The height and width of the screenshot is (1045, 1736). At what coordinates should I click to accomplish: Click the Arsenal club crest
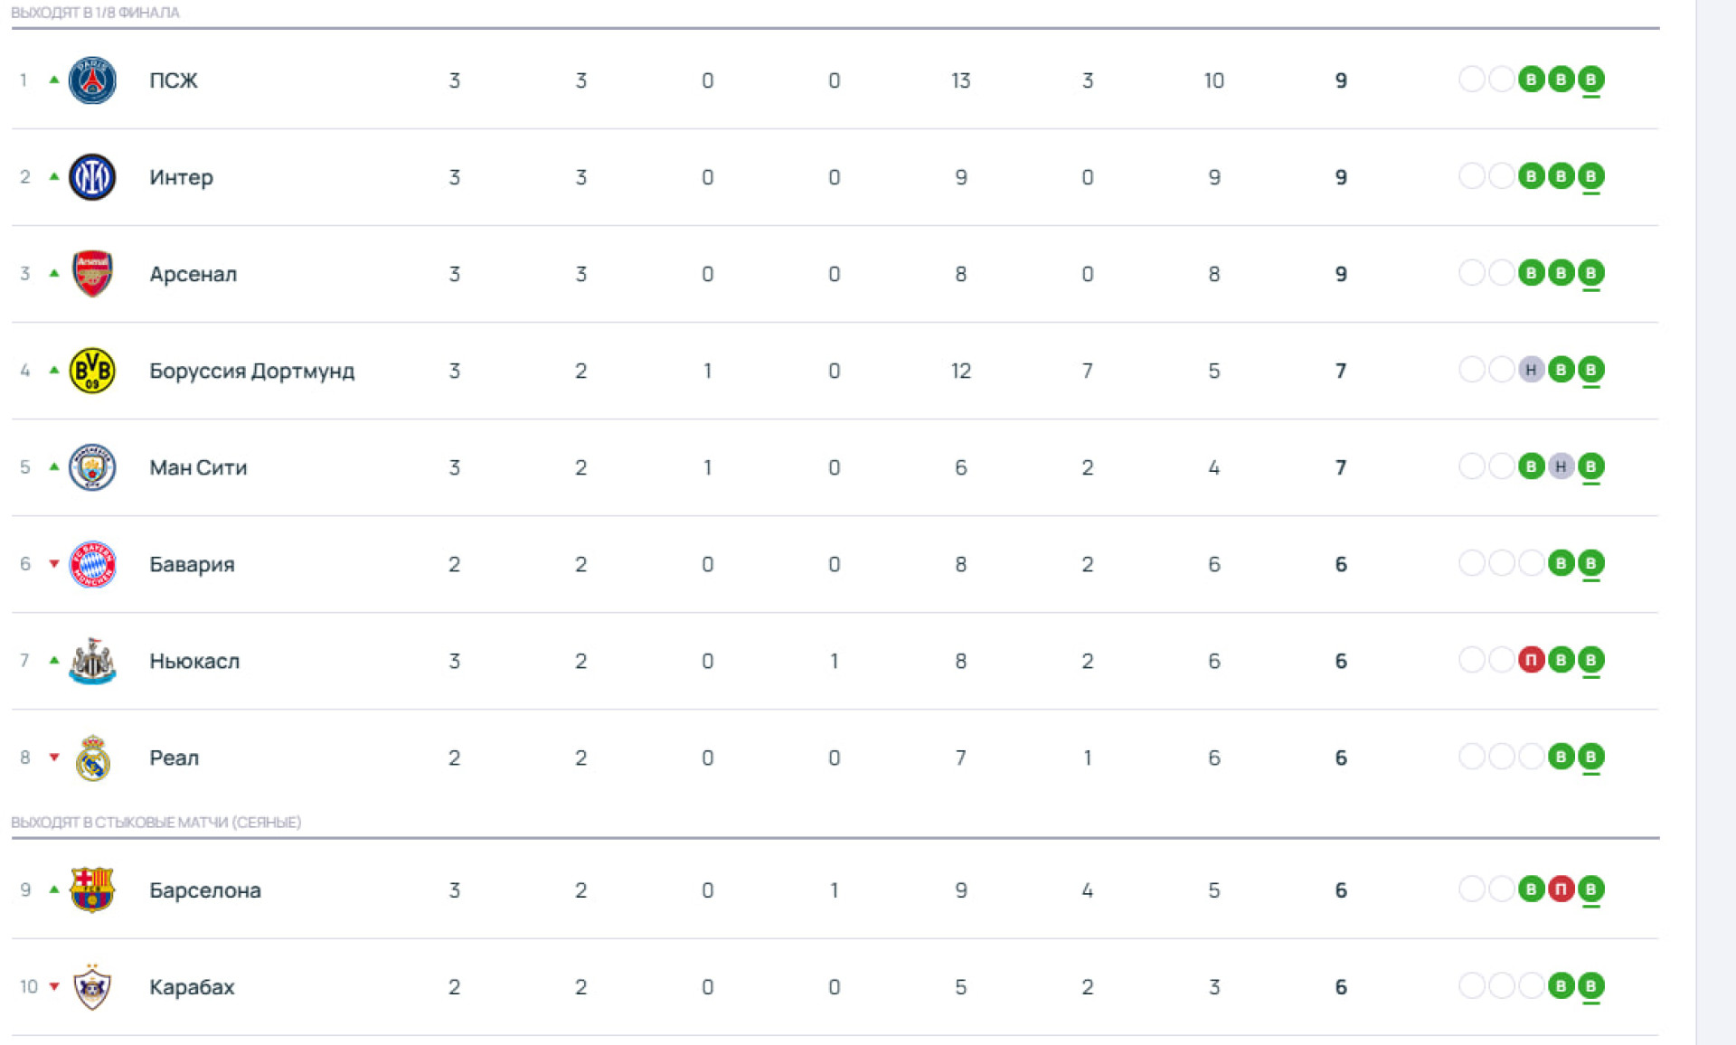coord(92,274)
